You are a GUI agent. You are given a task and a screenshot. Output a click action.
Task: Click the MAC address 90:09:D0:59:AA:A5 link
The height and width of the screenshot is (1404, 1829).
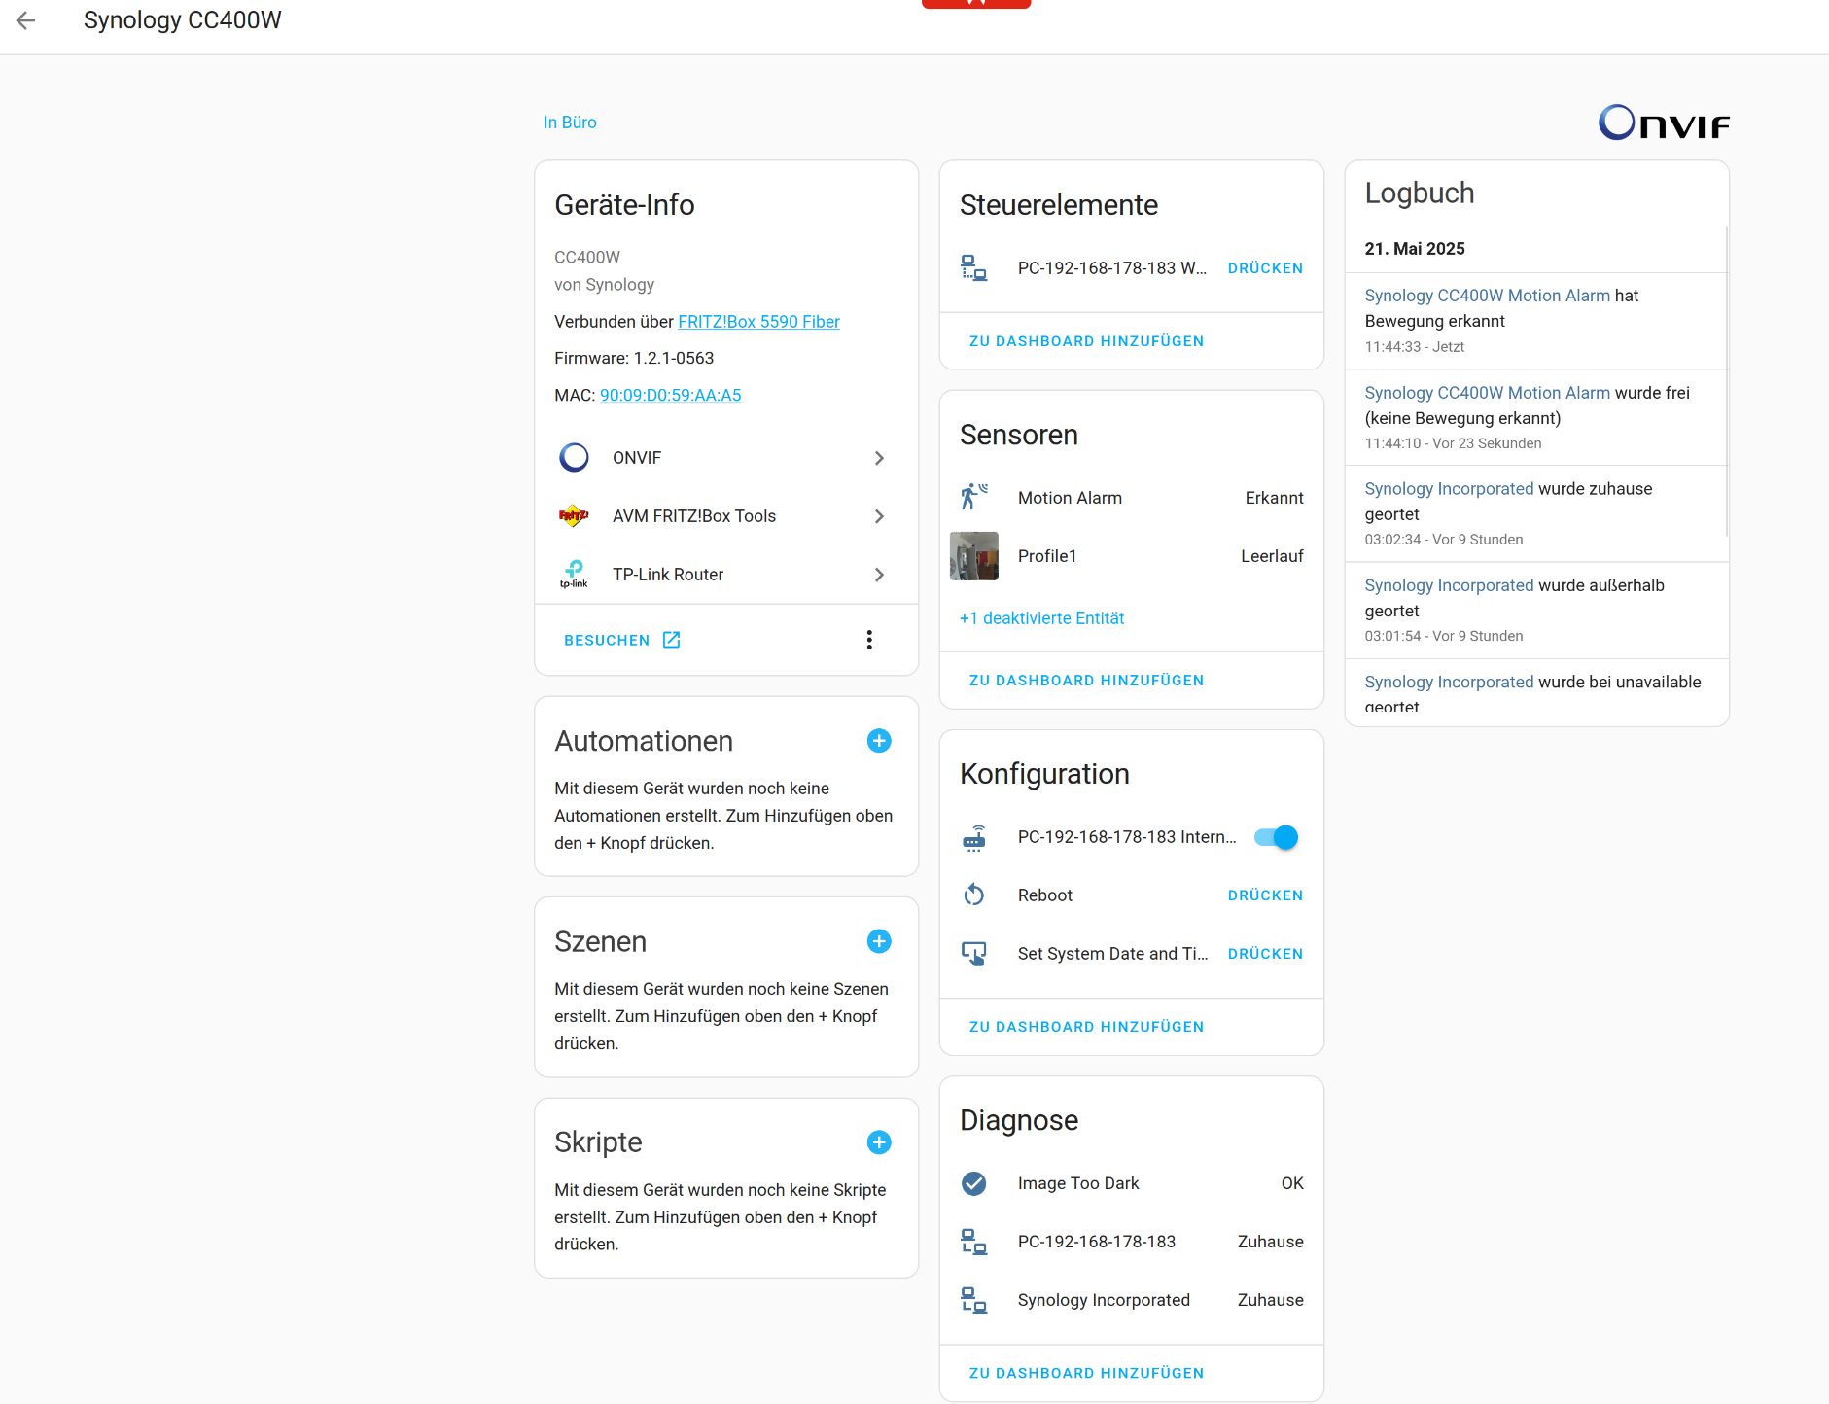click(x=670, y=396)
